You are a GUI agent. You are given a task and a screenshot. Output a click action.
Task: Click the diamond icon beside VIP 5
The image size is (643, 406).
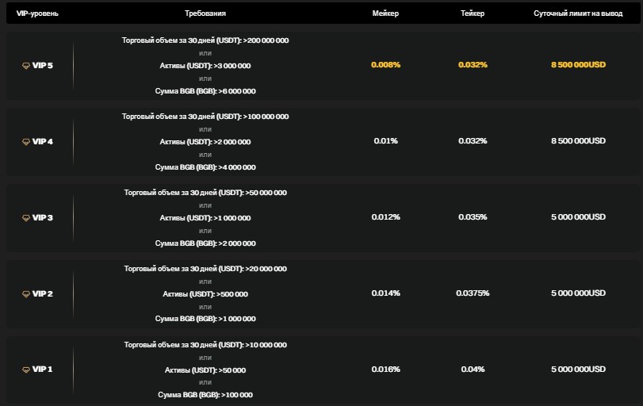(x=25, y=65)
